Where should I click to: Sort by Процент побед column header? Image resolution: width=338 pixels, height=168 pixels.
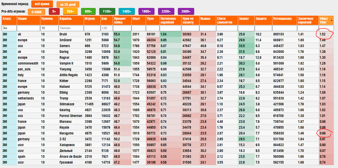122,20
